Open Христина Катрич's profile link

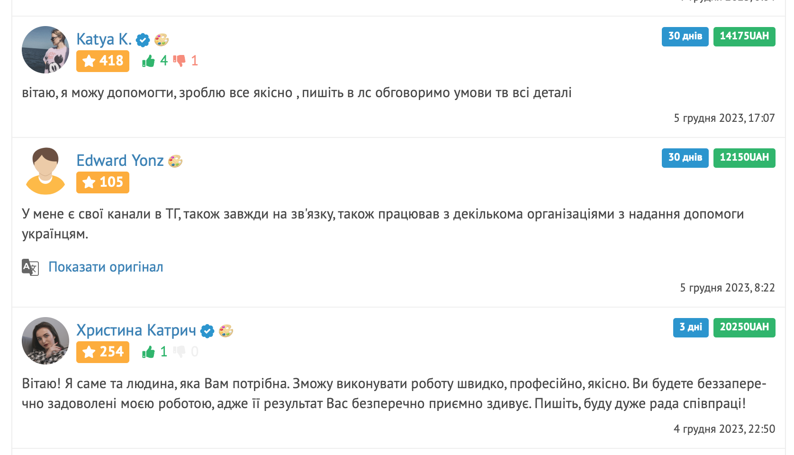click(x=136, y=330)
